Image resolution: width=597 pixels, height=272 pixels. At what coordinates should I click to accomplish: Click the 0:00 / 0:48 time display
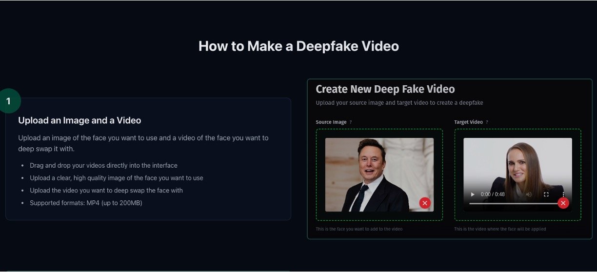pos(493,194)
